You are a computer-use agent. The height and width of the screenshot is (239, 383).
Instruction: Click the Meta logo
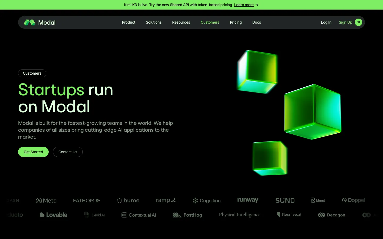pyautogui.click(x=46, y=200)
